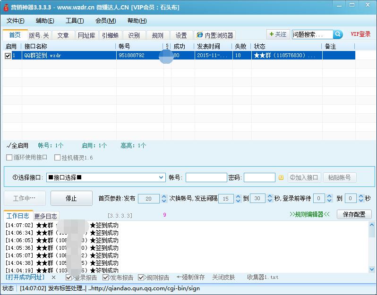Click the log scrollbar down arrow
The image size is (377, 295).
(372, 270)
